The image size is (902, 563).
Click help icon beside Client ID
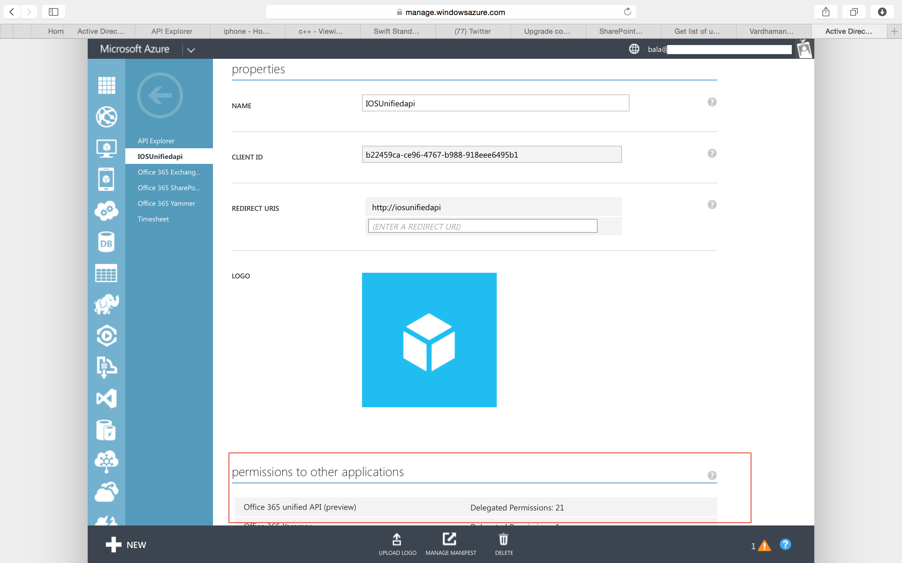[x=712, y=153]
